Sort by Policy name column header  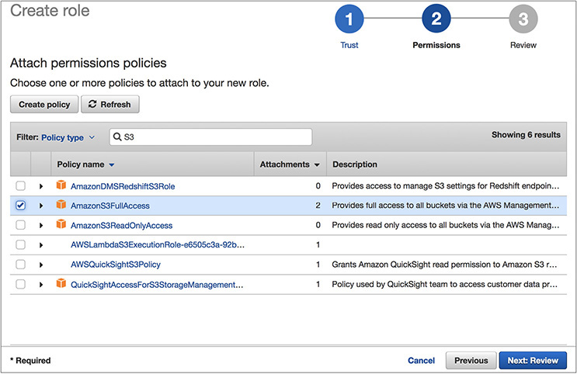[x=85, y=164]
